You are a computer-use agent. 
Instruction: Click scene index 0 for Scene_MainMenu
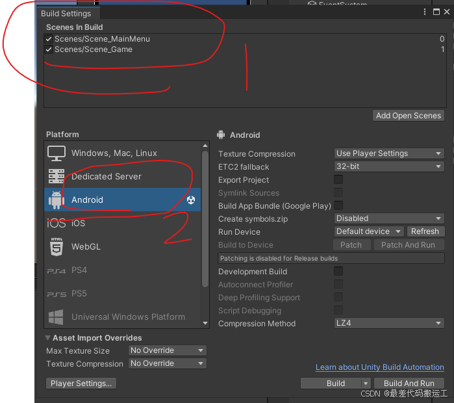pos(442,39)
